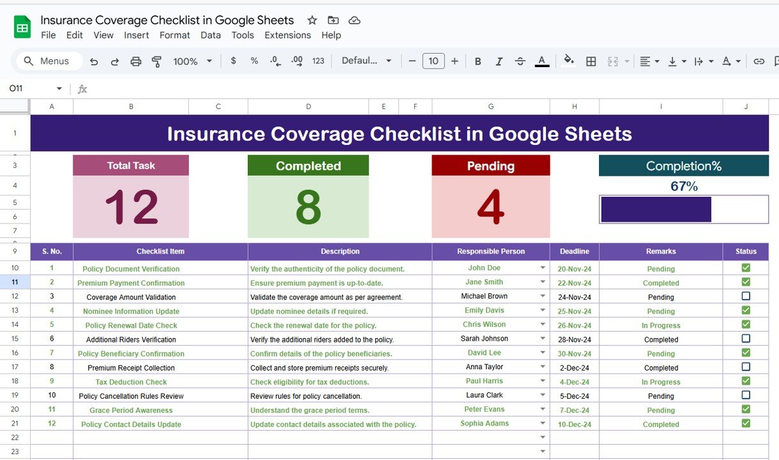Insert a link

tap(759, 61)
